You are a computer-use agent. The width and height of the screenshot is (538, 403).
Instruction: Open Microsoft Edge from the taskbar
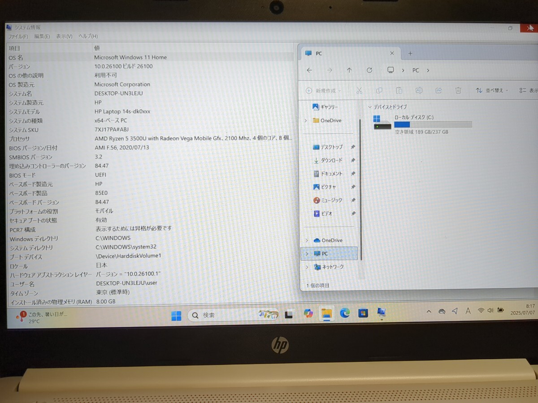[x=345, y=313]
